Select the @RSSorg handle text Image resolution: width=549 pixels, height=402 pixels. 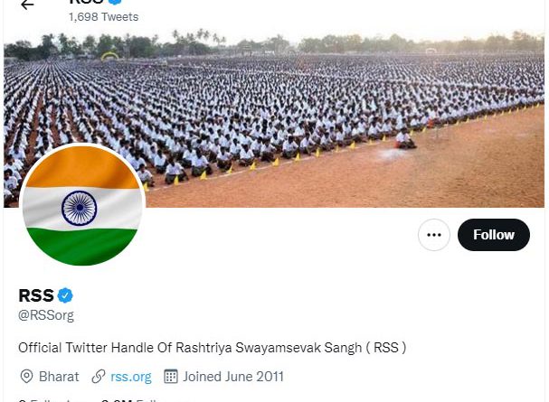coord(46,315)
